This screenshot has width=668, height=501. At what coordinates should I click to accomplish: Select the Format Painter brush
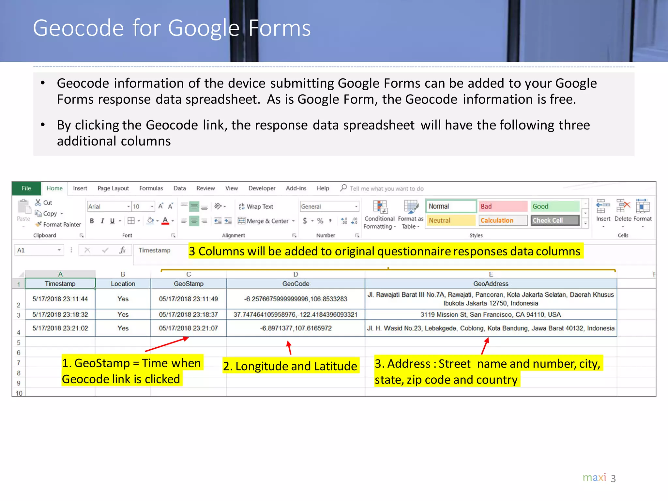tap(38, 224)
